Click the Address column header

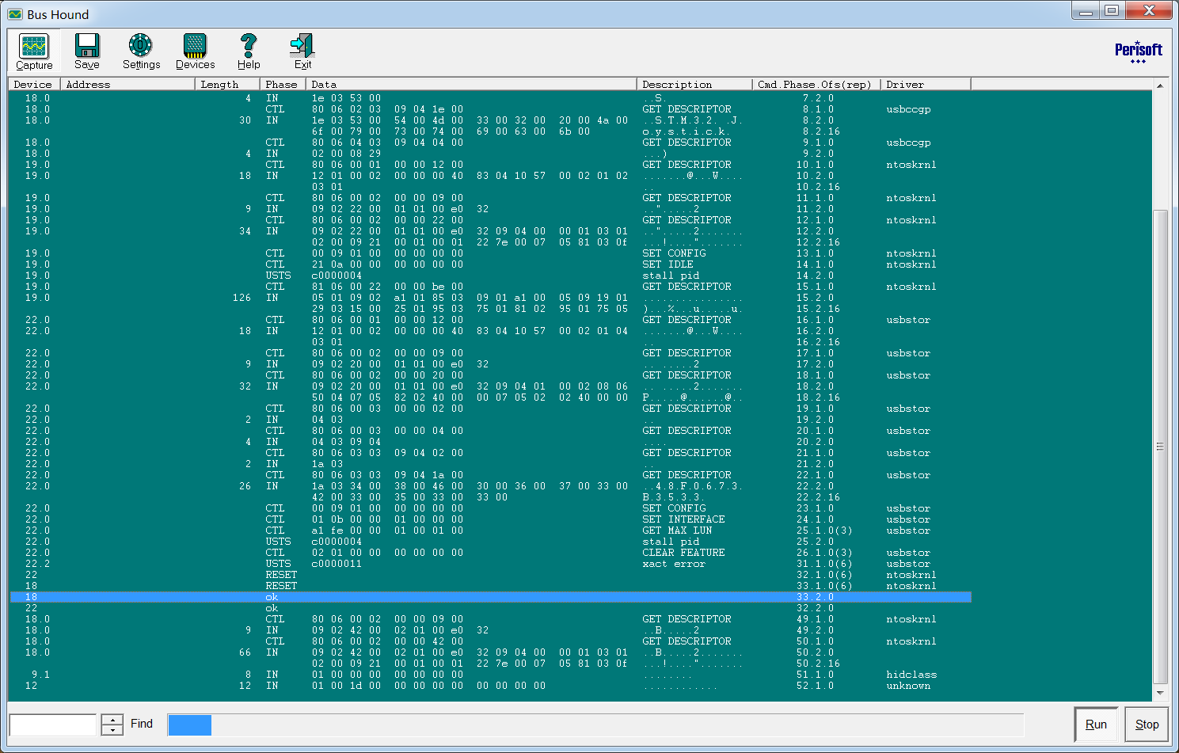(x=127, y=84)
